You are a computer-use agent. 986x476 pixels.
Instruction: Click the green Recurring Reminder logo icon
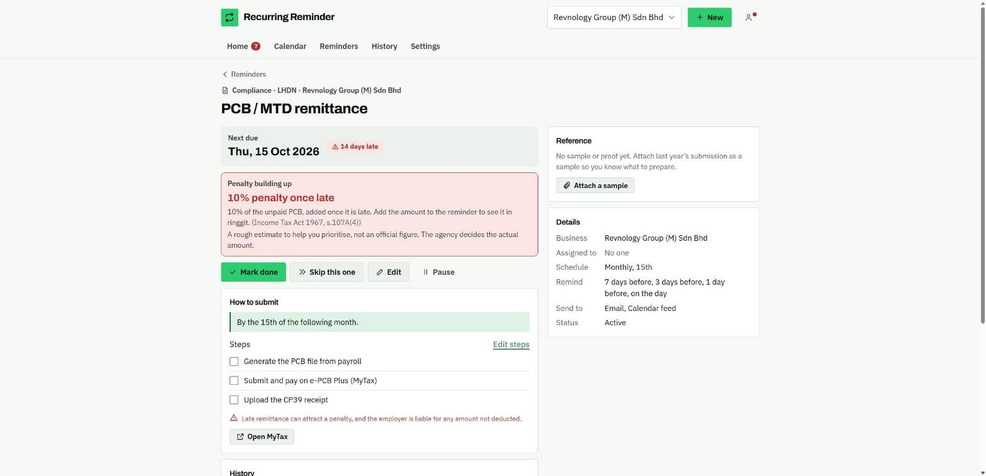[230, 18]
